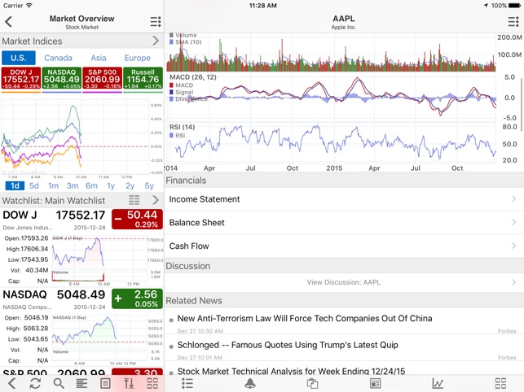The height and width of the screenshot is (392, 524).
Task: Toggle NASDAQ green change badge +2.56
Action: pos(138,298)
